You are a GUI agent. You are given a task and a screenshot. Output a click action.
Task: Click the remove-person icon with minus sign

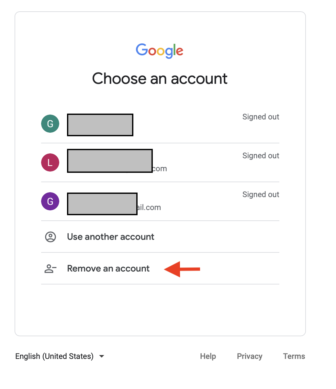pos(50,269)
